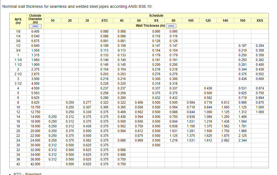Click the XXS value 0.436
277x175 pixels.
coord(260,69)
